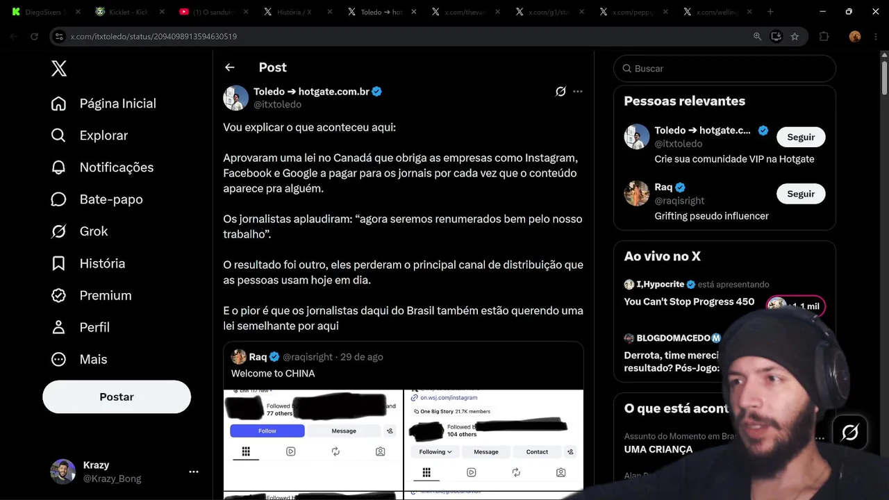Open the quoted image showing One Big Story
This screenshot has width=889, height=500.
tap(494, 440)
